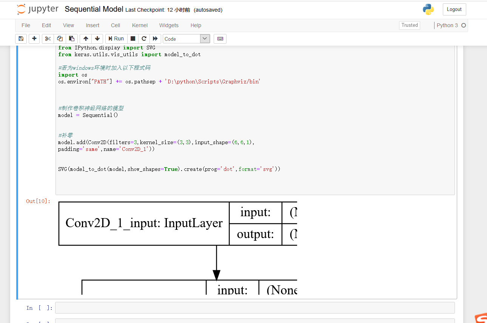Click the 'from keras.utils.vis_utils import' line
Viewport: 487px width, 323px height.
click(x=129, y=54)
